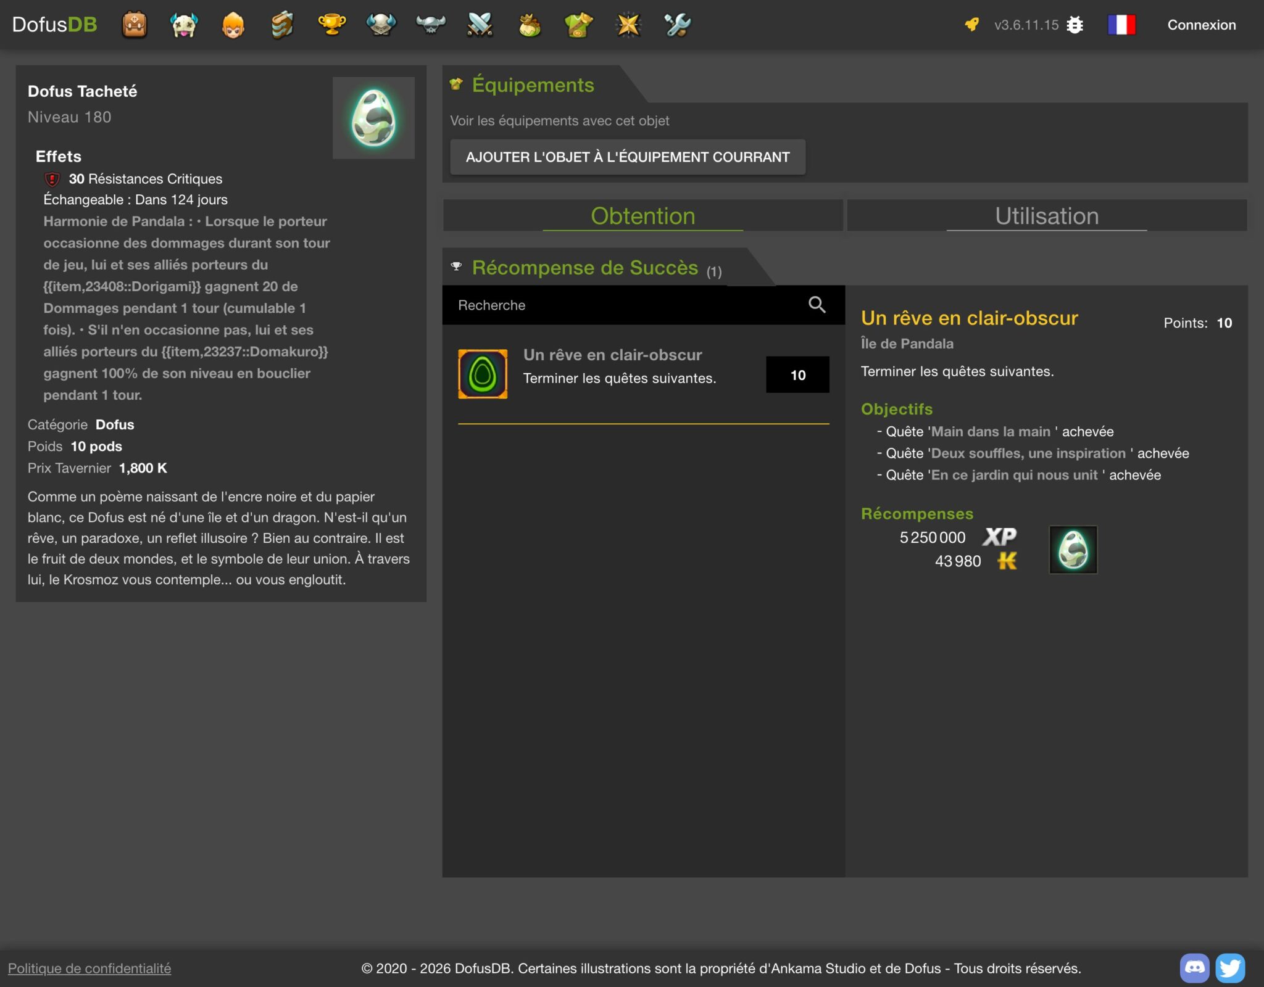Viewport: 1264px width, 987px height.
Task: Open the wrench tools icon
Action: tap(677, 25)
